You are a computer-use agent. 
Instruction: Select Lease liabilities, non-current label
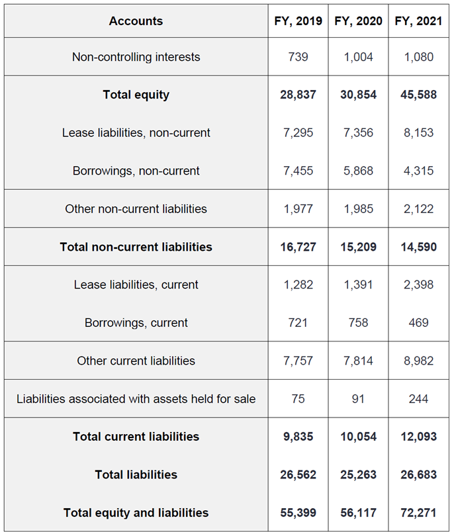(136, 132)
